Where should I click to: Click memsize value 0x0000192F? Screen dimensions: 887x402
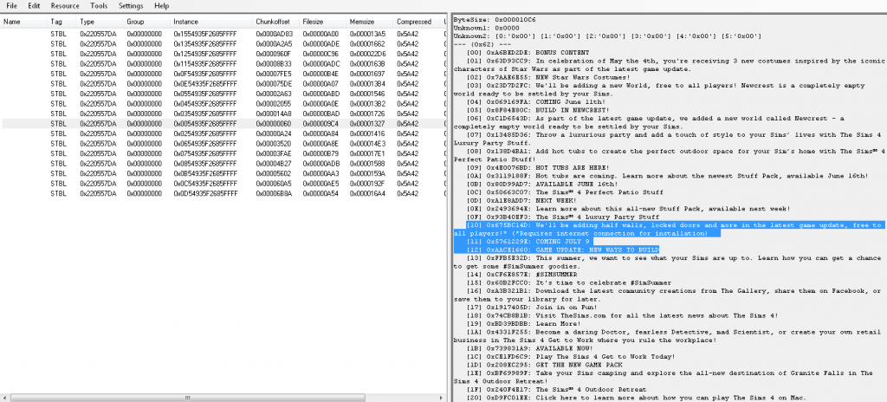pos(368,184)
